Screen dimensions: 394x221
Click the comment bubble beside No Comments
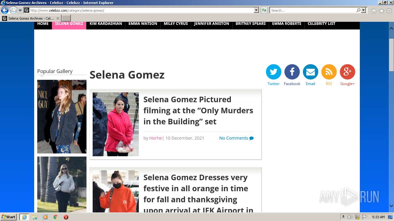(251, 138)
